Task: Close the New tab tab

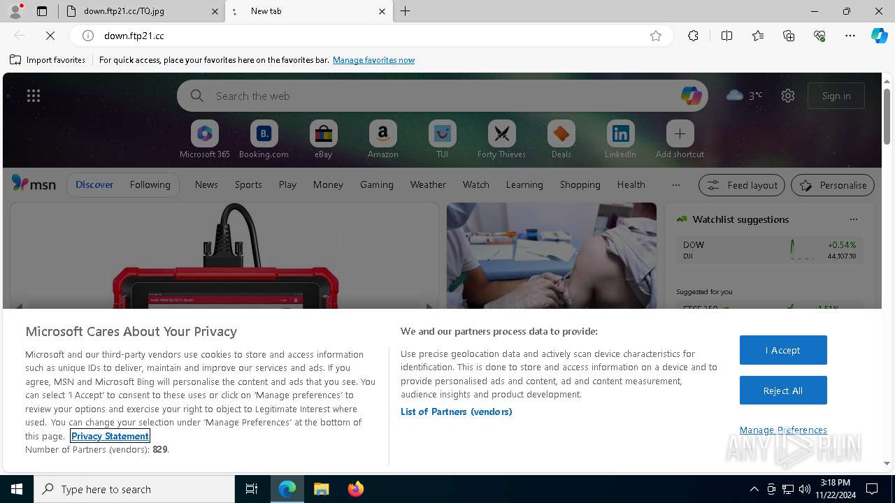Action: (382, 11)
